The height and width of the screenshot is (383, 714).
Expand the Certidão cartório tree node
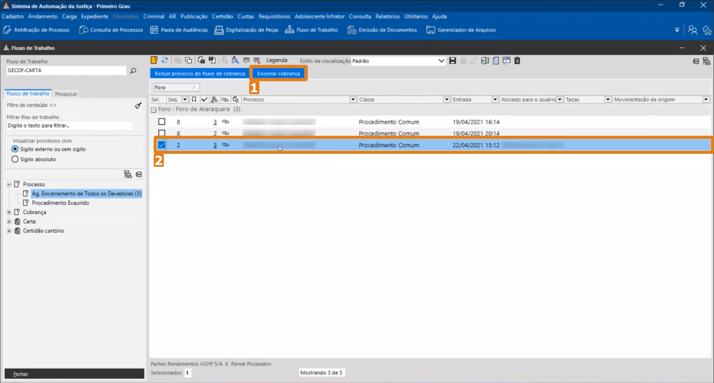point(9,231)
